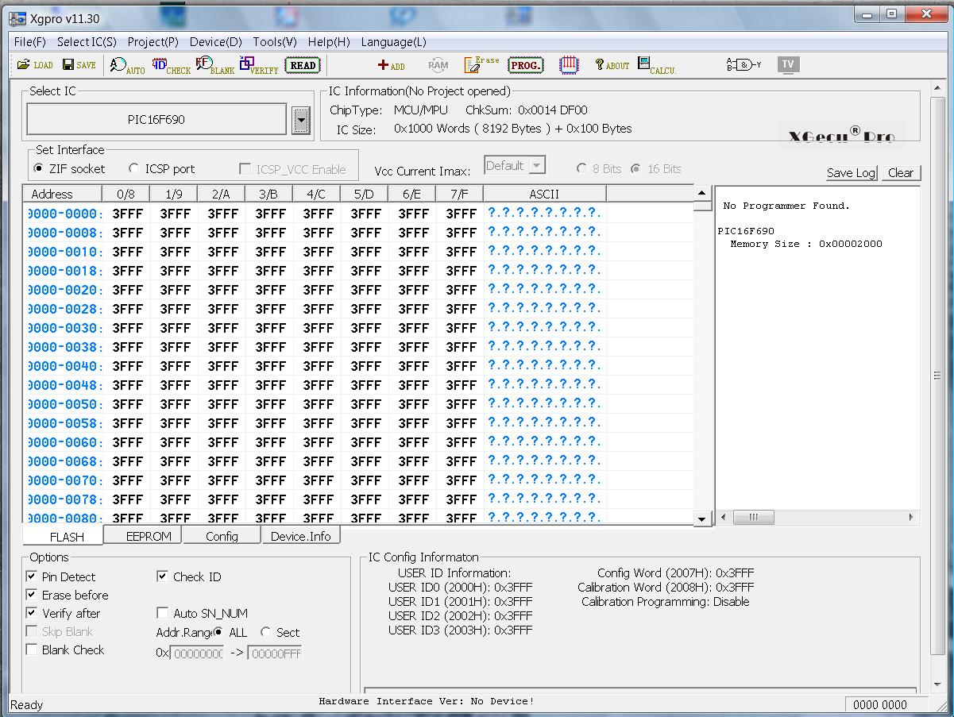Click the Erase chip toolbar icon

[x=481, y=64]
